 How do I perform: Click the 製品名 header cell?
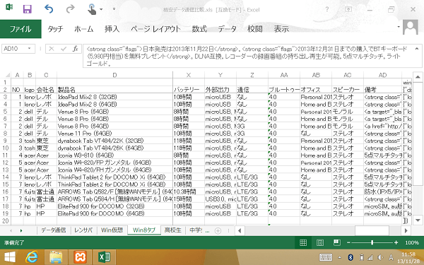(x=114, y=90)
